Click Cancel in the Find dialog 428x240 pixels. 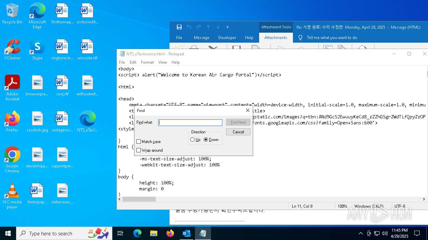pos(238,132)
